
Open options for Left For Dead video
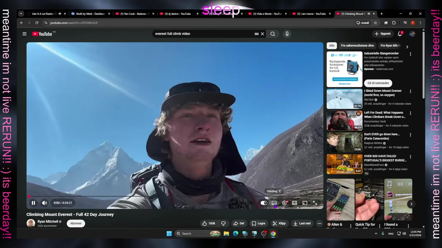tap(410, 113)
